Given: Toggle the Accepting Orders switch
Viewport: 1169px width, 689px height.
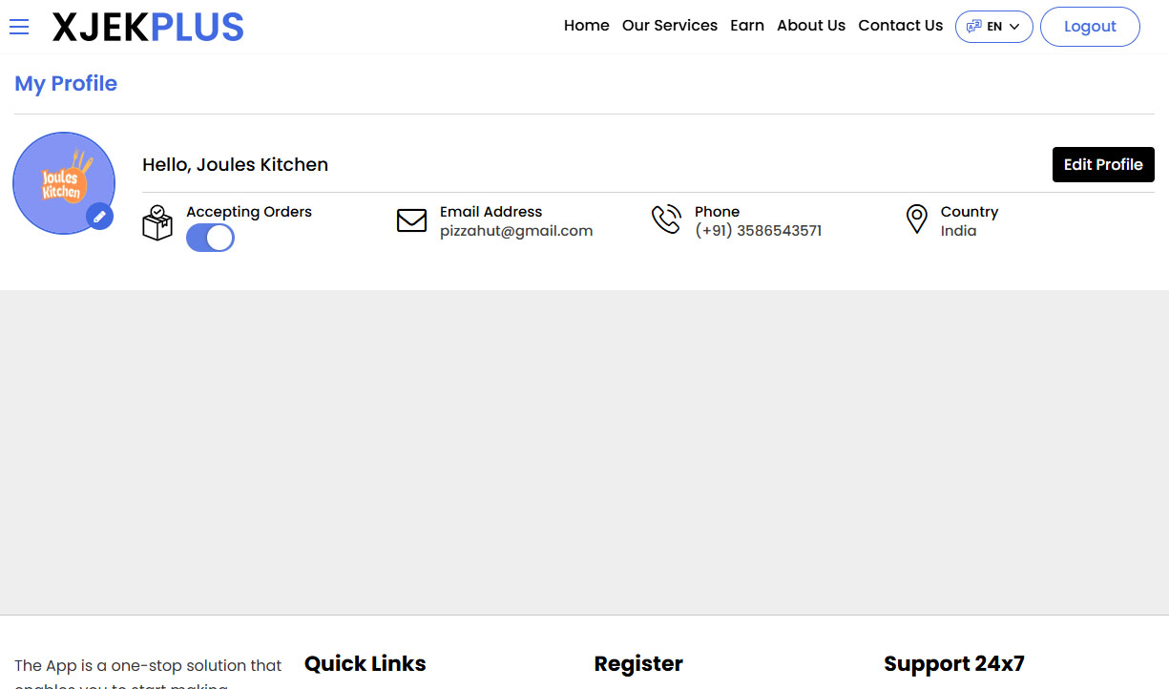Looking at the screenshot, I should coord(210,238).
